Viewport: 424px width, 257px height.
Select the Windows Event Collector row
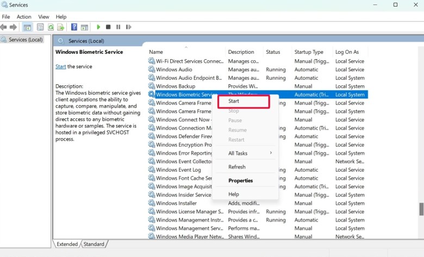click(258, 161)
